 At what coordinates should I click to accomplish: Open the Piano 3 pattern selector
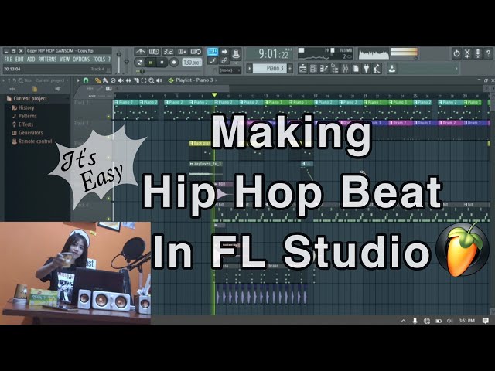point(269,68)
